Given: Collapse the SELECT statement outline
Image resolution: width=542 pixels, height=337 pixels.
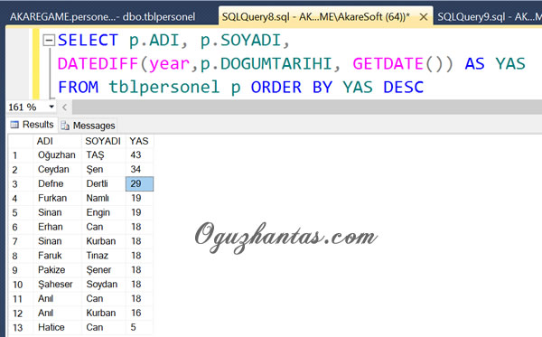Looking at the screenshot, I should [49, 41].
